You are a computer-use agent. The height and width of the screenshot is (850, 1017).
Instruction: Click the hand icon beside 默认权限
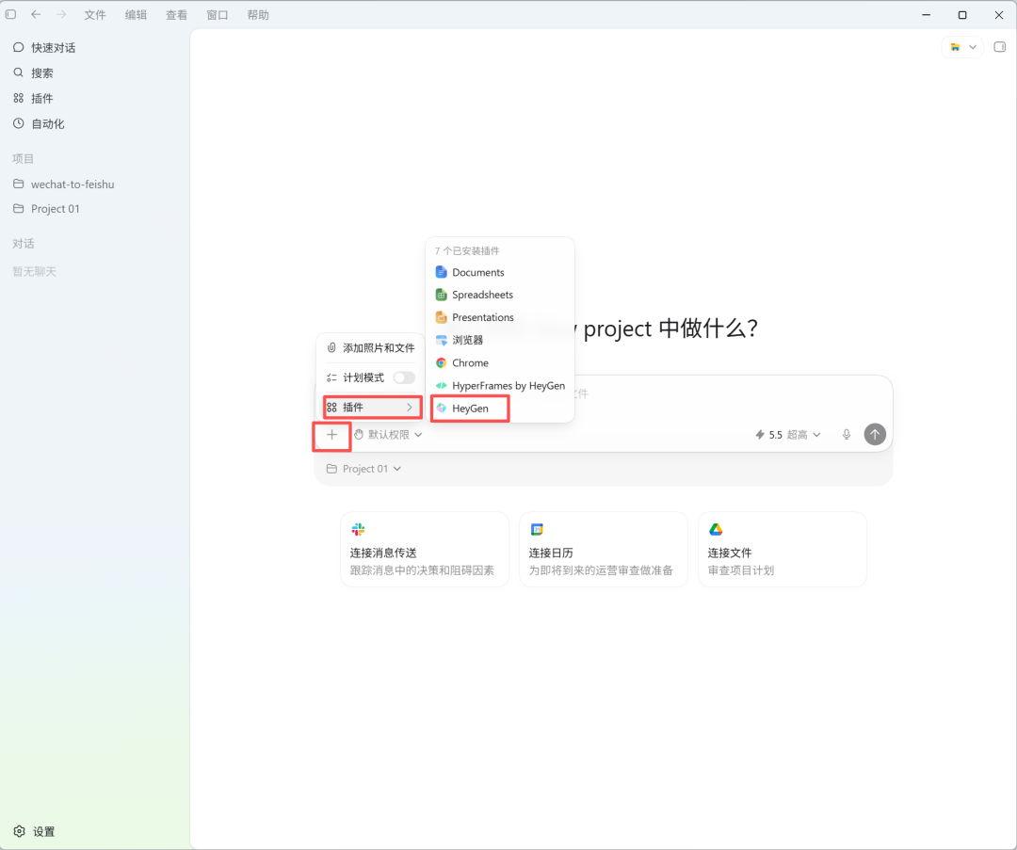coord(359,434)
